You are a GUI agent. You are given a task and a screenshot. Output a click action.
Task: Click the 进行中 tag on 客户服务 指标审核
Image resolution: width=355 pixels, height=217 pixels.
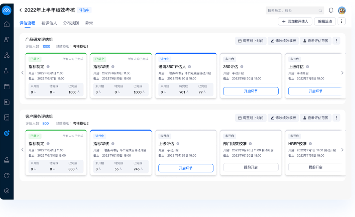click(x=100, y=136)
